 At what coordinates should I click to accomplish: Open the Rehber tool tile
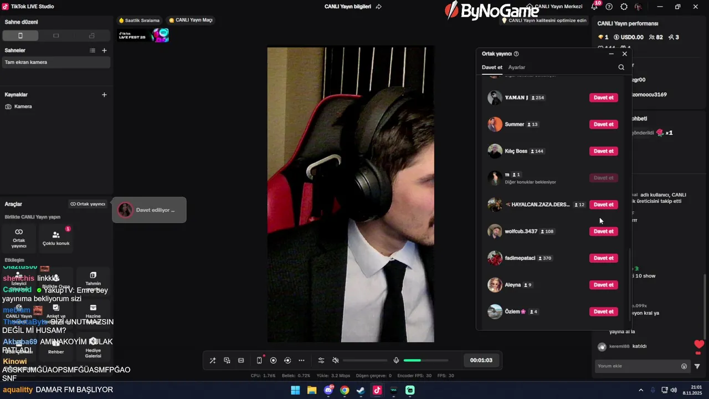[56, 347]
